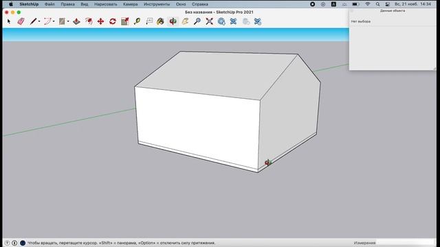Activate the Push/Pull tool
The width and height of the screenshot is (440, 247).
coord(76,21)
